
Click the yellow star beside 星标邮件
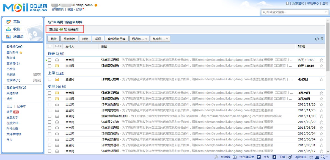(21, 53)
